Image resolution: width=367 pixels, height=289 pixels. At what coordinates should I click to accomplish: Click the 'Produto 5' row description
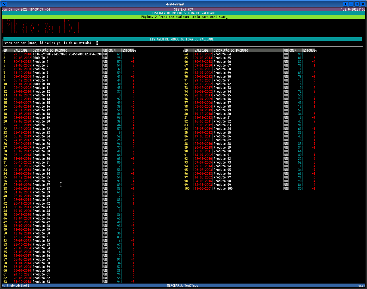(x=40, y=65)
